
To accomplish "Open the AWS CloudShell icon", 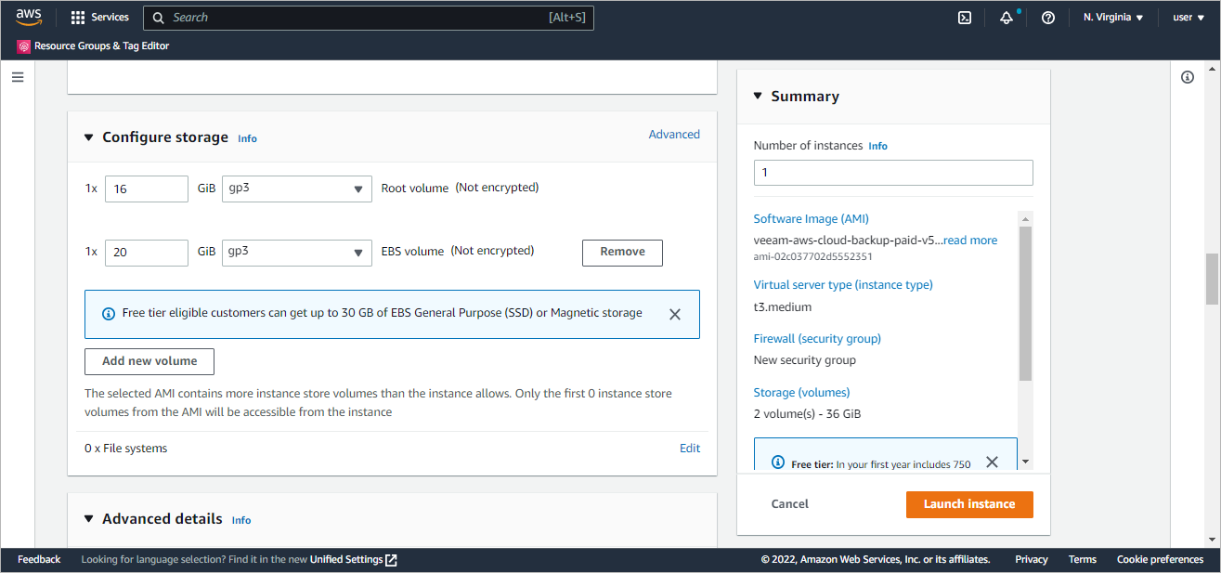I will (x=965, y=18).
